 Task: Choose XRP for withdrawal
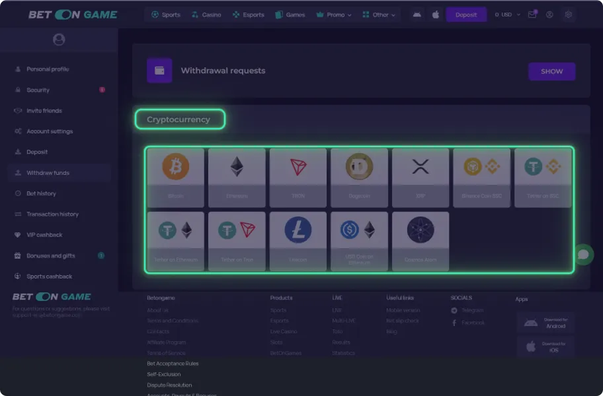click(x=421, y=177)
